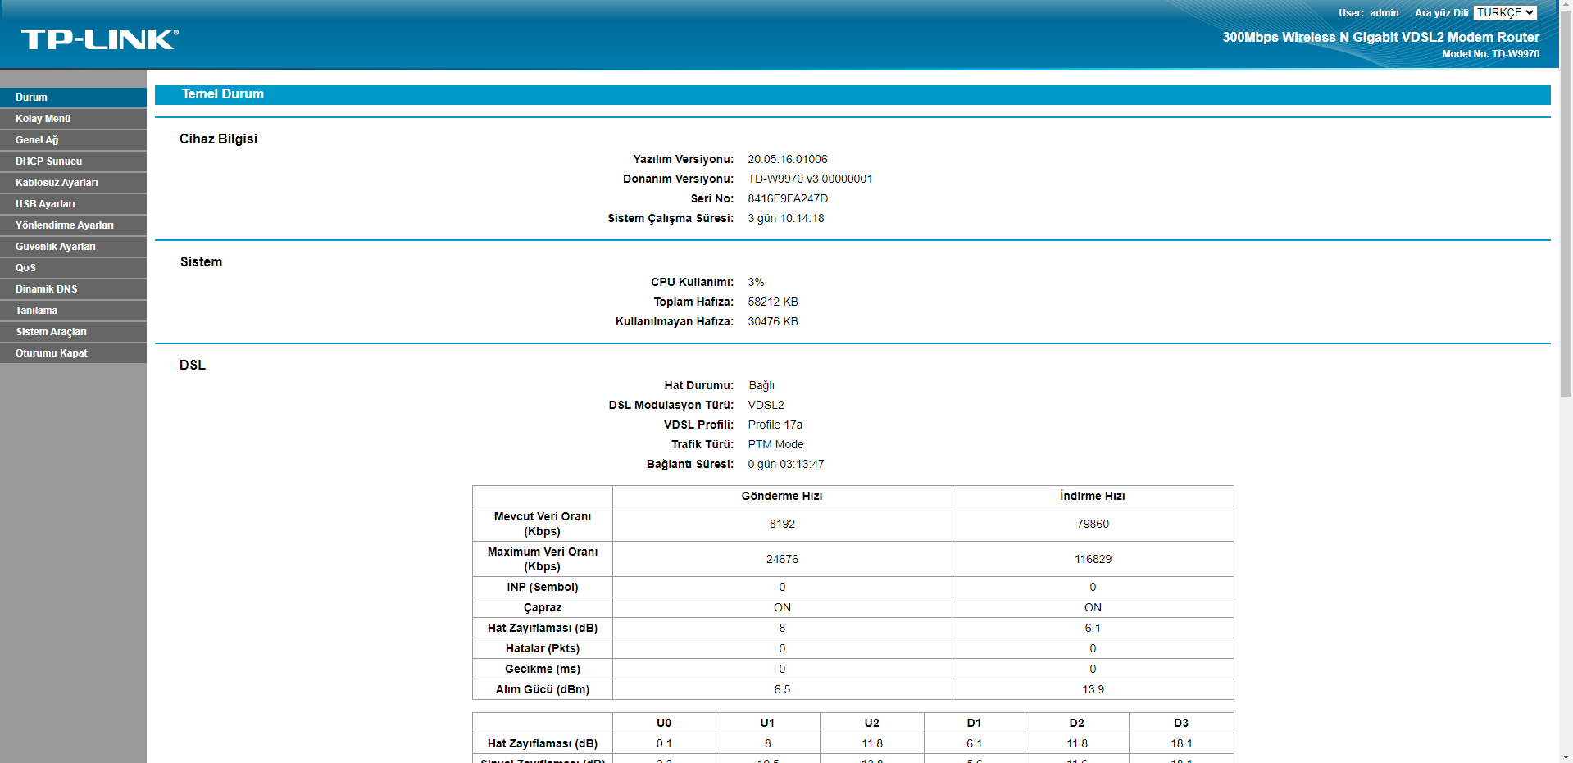Click the U2 column header
The image size is (1573, 763).
tap(872, 723)
